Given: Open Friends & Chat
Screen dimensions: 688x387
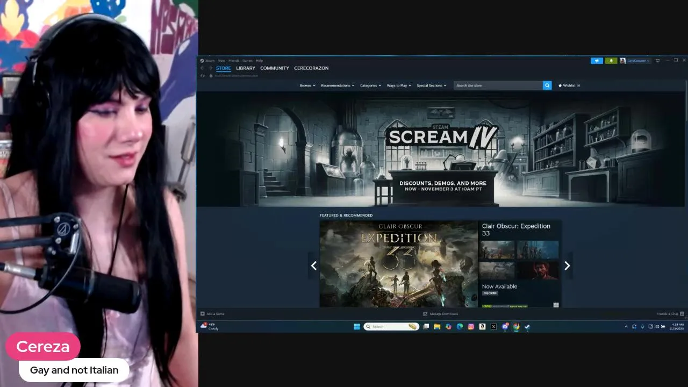Looking at the screenshot, I should pyautogui.click(x=670, y=314).
